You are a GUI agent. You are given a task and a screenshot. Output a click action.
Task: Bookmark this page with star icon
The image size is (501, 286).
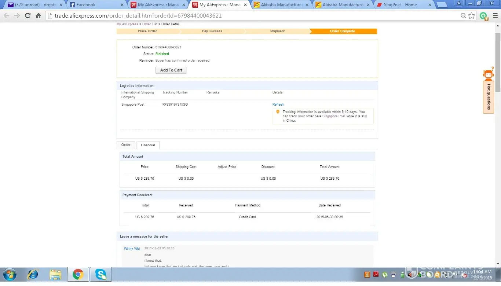pos(472,16)
